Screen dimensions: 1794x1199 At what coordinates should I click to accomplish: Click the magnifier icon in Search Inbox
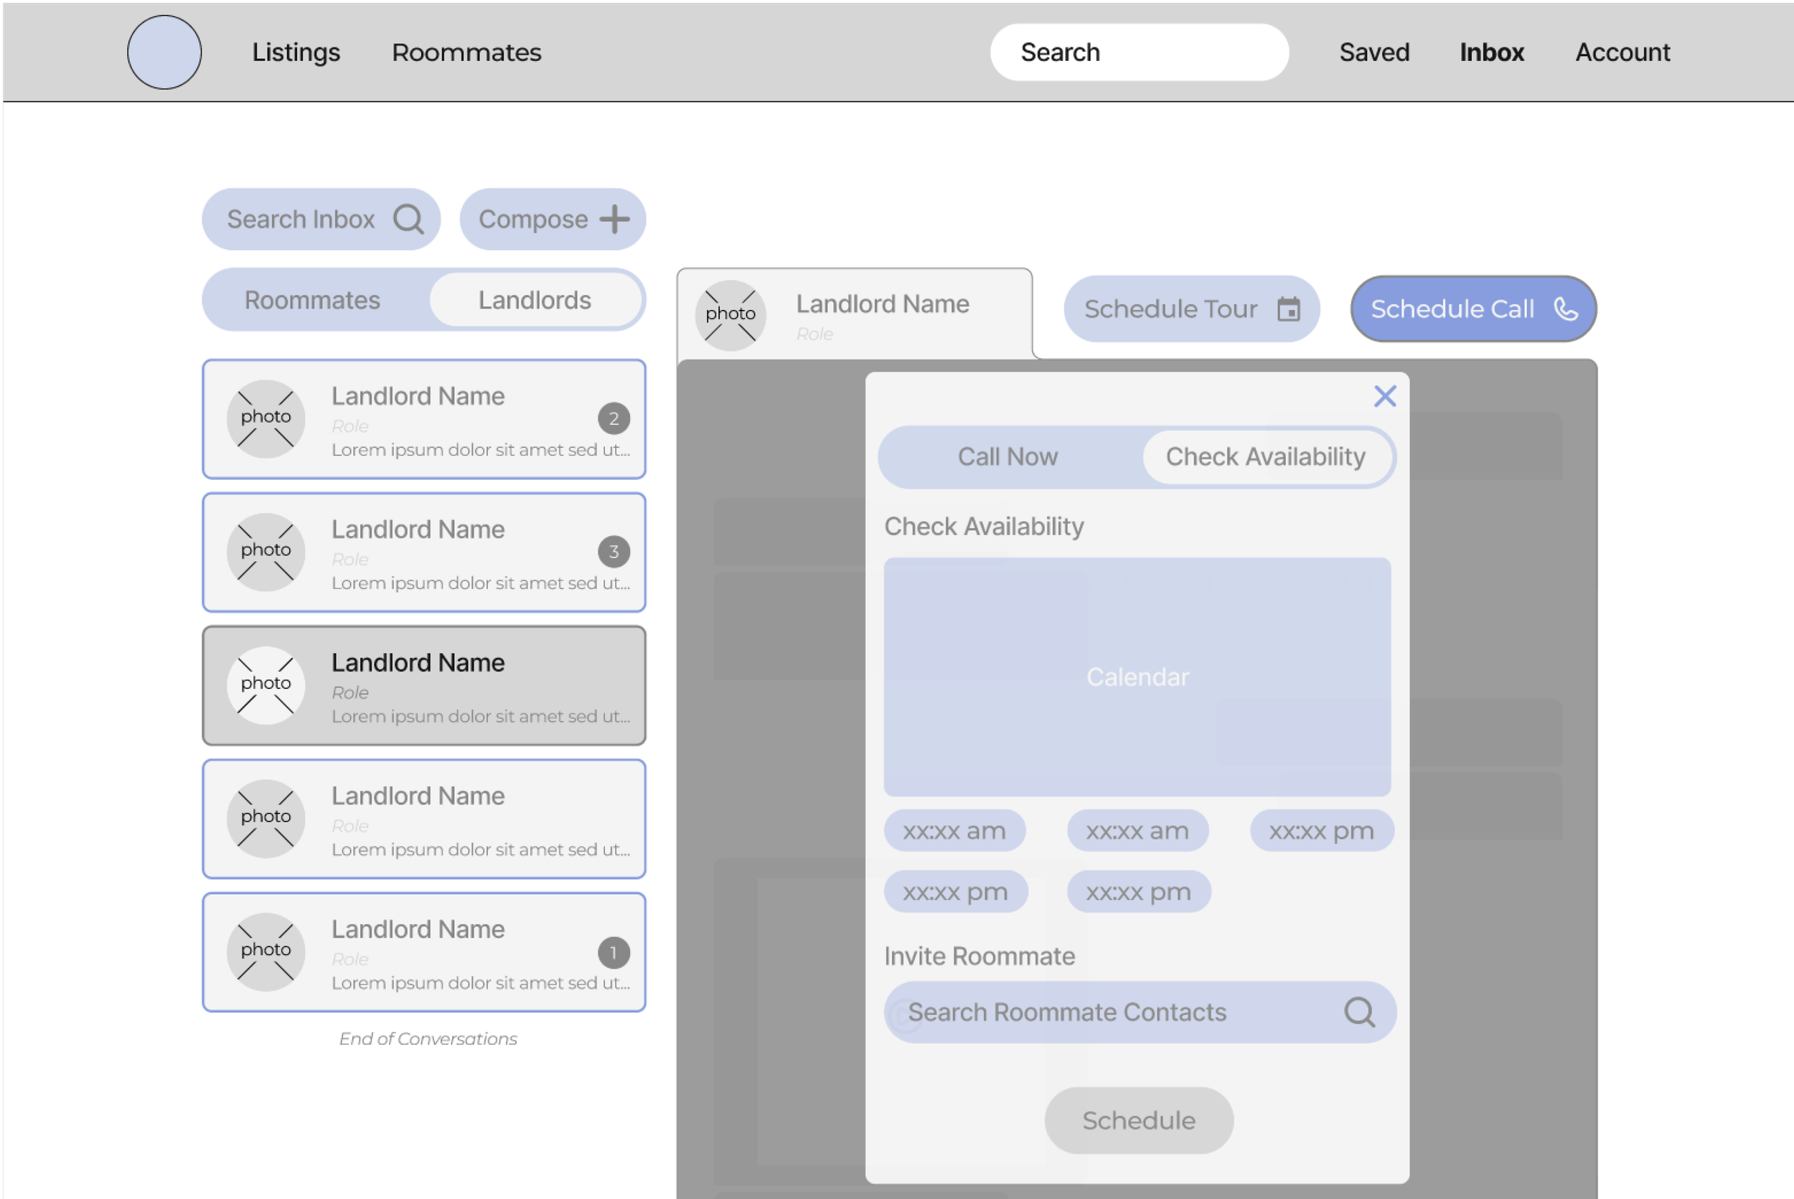click(408, 220)
